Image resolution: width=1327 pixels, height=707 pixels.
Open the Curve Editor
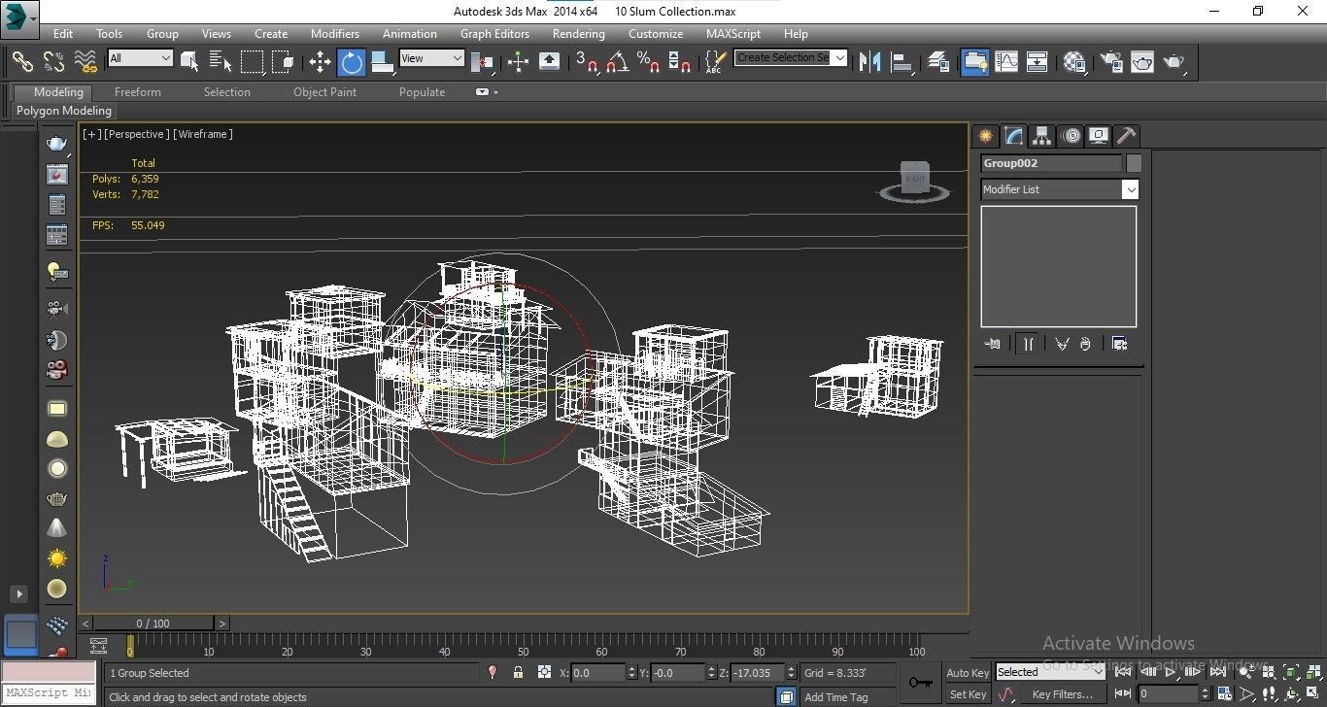point(1006,61)
